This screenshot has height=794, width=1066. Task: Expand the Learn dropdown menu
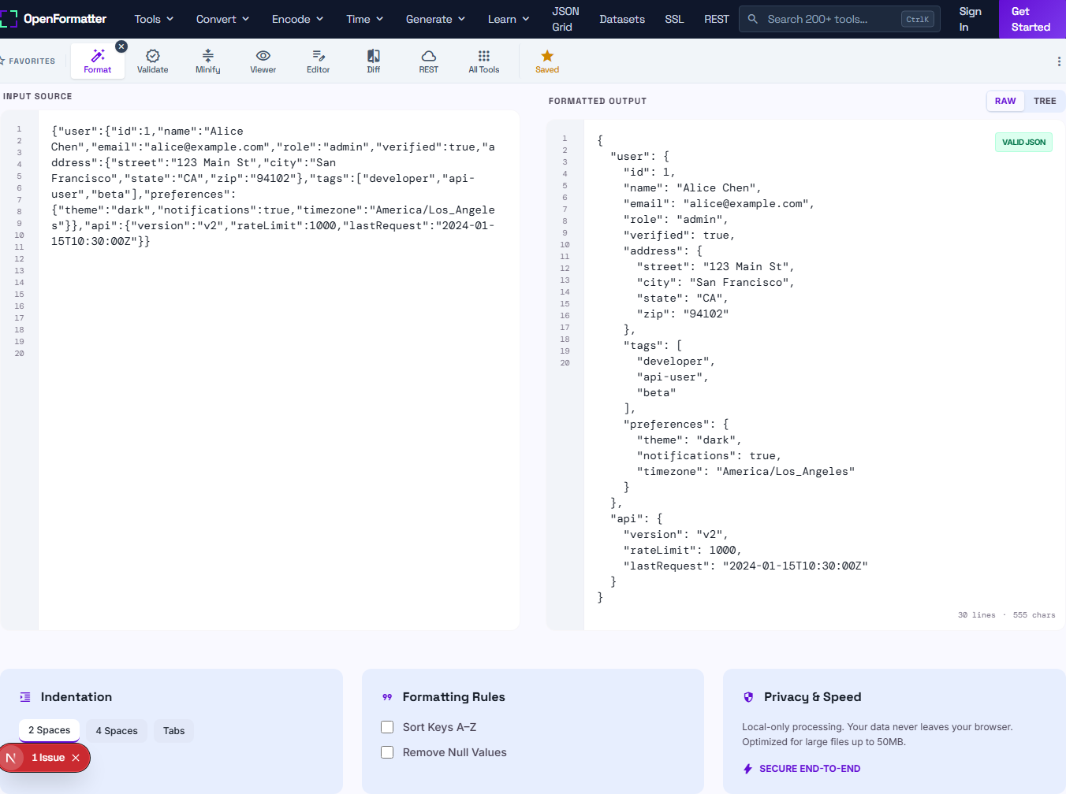[x=509, y=19]
